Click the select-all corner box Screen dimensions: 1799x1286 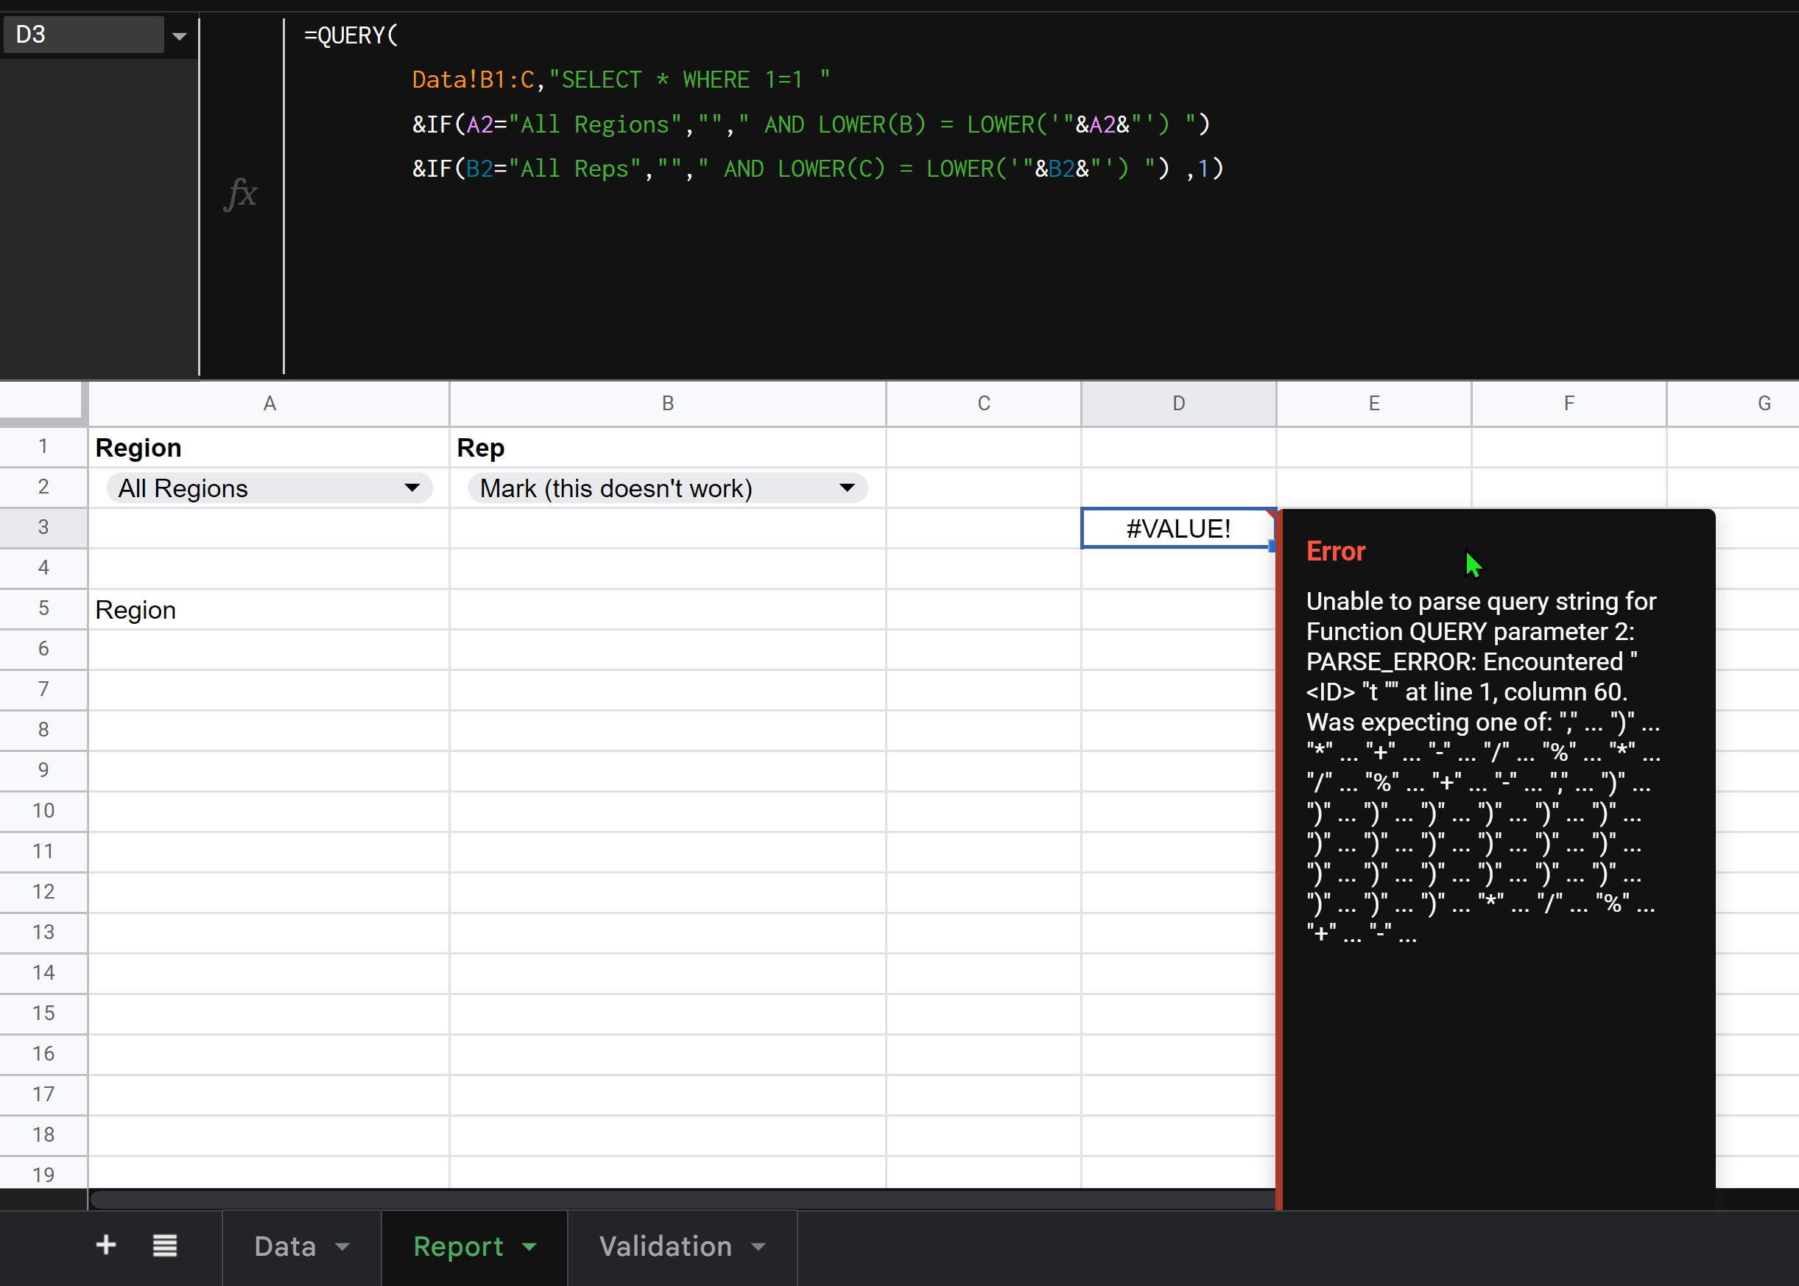click(41, 401)
